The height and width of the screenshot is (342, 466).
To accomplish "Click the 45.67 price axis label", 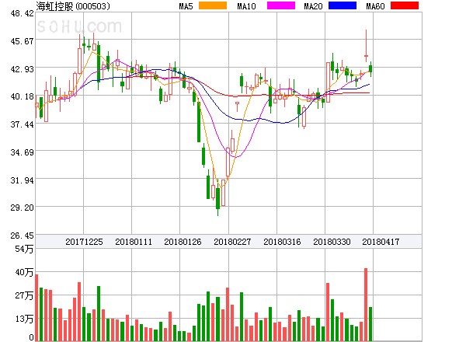I will pyautogui.click(x=23, y=41).
